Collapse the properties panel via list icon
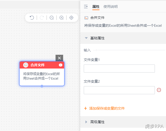The image size is (166, 131). click(x=86, y=7)
